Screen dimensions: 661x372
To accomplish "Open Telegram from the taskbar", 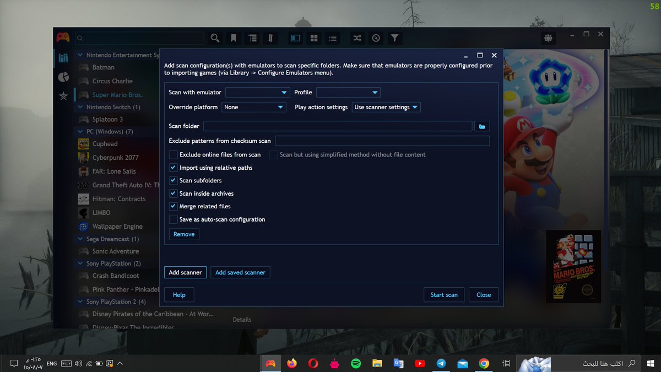I will tap(441, 363).
